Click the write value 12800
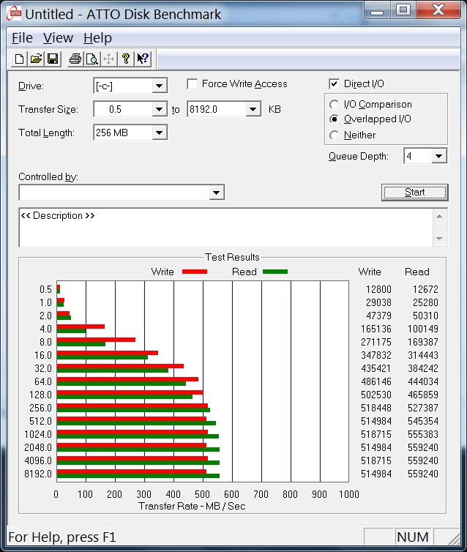This screenshot has width=467, height=552. pyautogui.click(x=378, y=289)
